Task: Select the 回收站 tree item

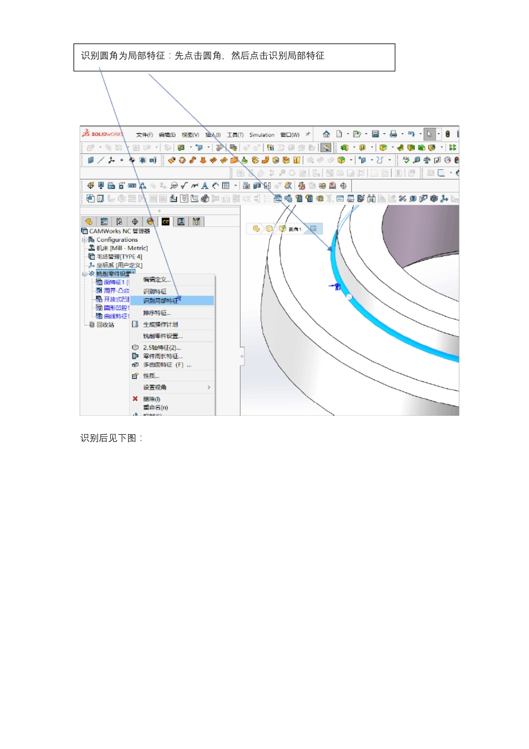Action: coord(105,325)
